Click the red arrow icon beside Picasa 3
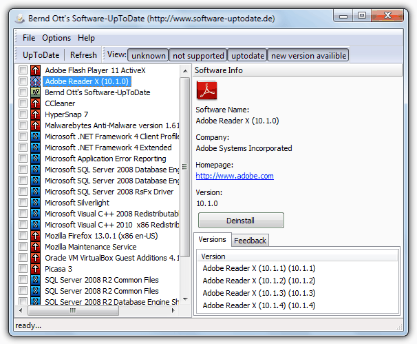The height and width of the screenshot is (344, 417). click(35, 269)
